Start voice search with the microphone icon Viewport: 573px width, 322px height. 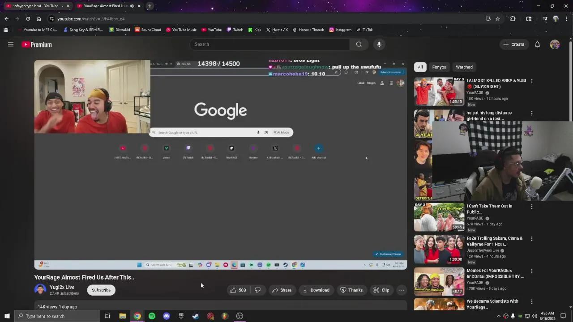pos(379,44)
